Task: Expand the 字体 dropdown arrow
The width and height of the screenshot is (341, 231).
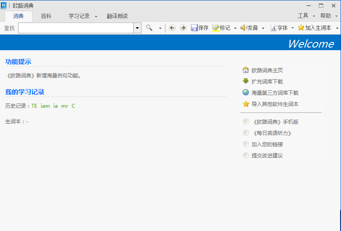Action: point(292,28)
